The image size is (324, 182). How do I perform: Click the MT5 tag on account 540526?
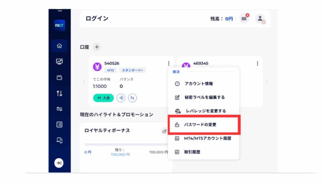[x=110, y=70]
